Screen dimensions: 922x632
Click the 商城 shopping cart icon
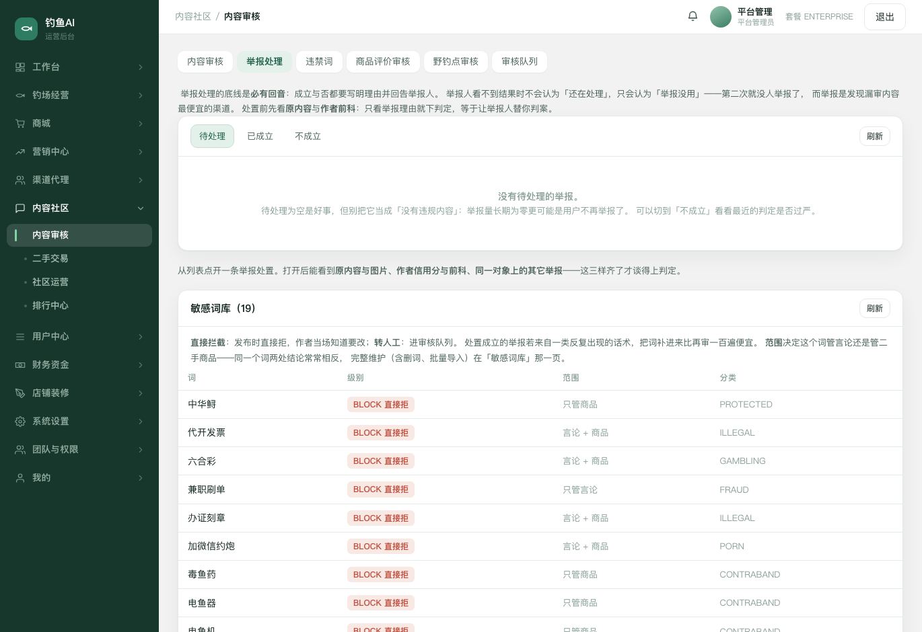click(x=20, y=124)
